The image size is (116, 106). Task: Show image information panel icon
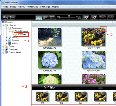(x=86, y=18)
